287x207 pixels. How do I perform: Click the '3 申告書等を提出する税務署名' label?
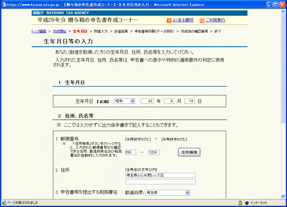pos(86,192)
